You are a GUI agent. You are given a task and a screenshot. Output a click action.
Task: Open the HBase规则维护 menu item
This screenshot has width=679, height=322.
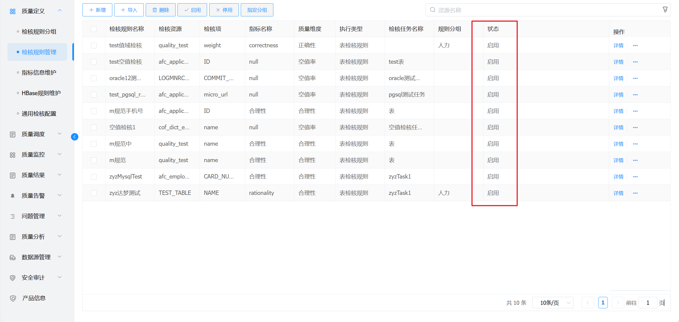(41, 93)
